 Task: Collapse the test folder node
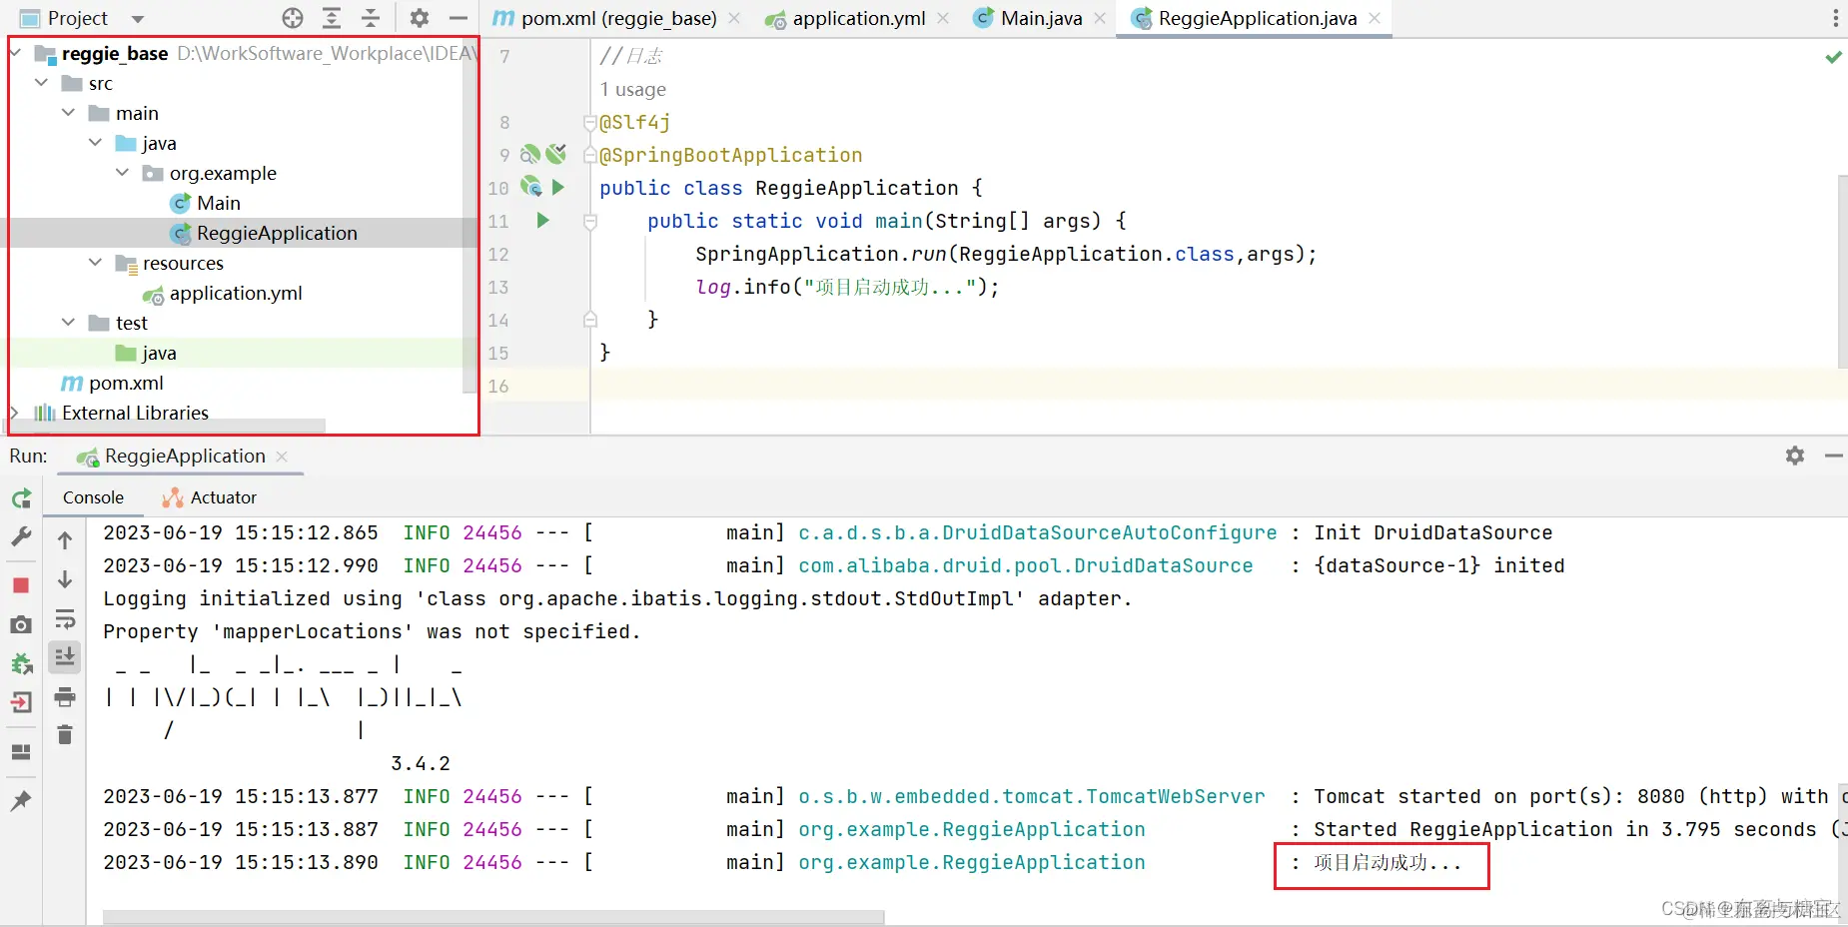tap(69, 322)
